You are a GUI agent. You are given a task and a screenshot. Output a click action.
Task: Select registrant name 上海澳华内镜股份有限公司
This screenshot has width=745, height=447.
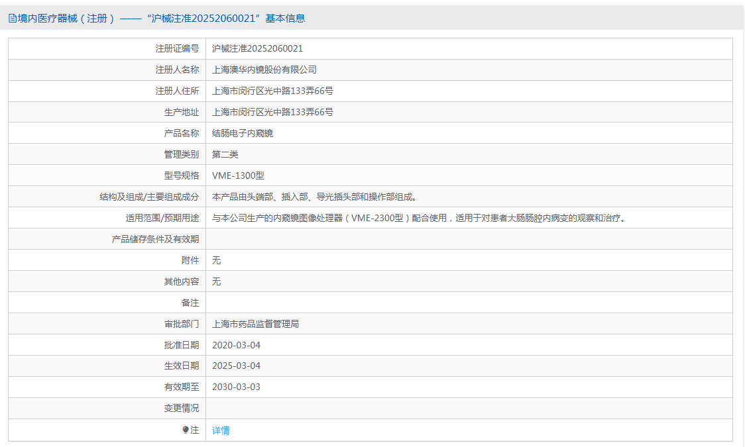pos(264,70)
